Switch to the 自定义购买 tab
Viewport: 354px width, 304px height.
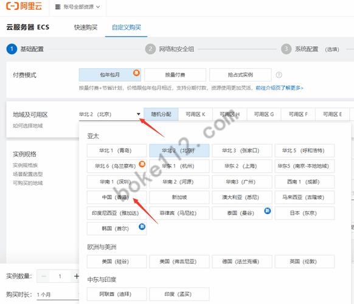[x=126, y=27]
